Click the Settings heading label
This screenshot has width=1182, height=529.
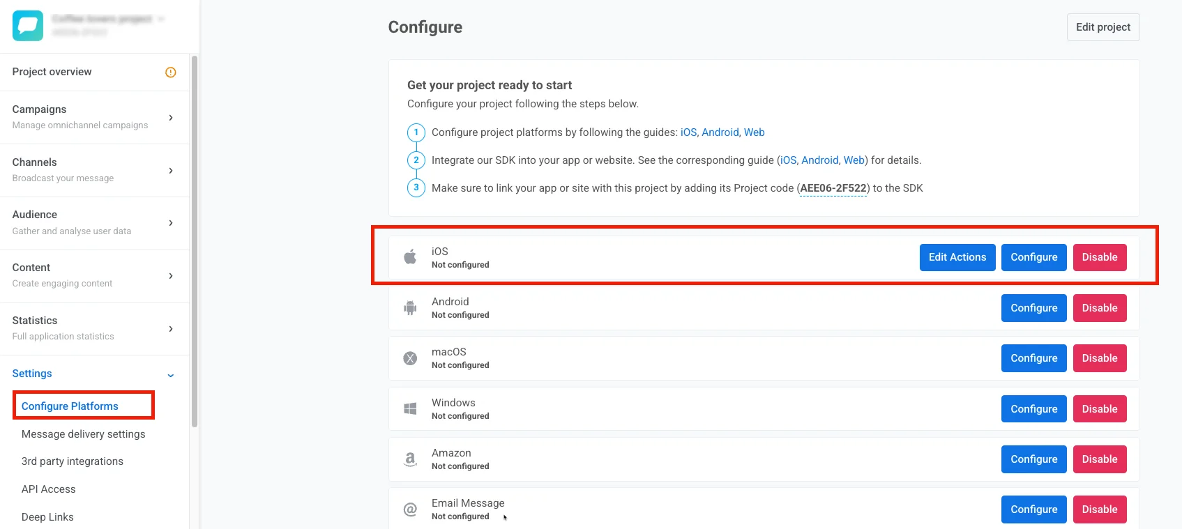[32, 374]
